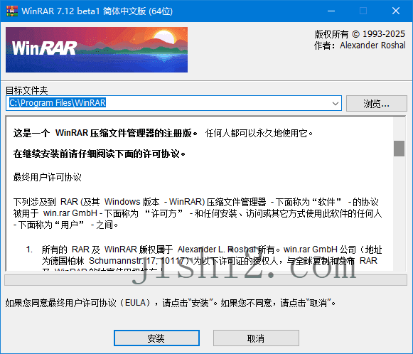Click the 作者: Alexander Roshal text
Viewport: 413px width, 354px height.
360,45
